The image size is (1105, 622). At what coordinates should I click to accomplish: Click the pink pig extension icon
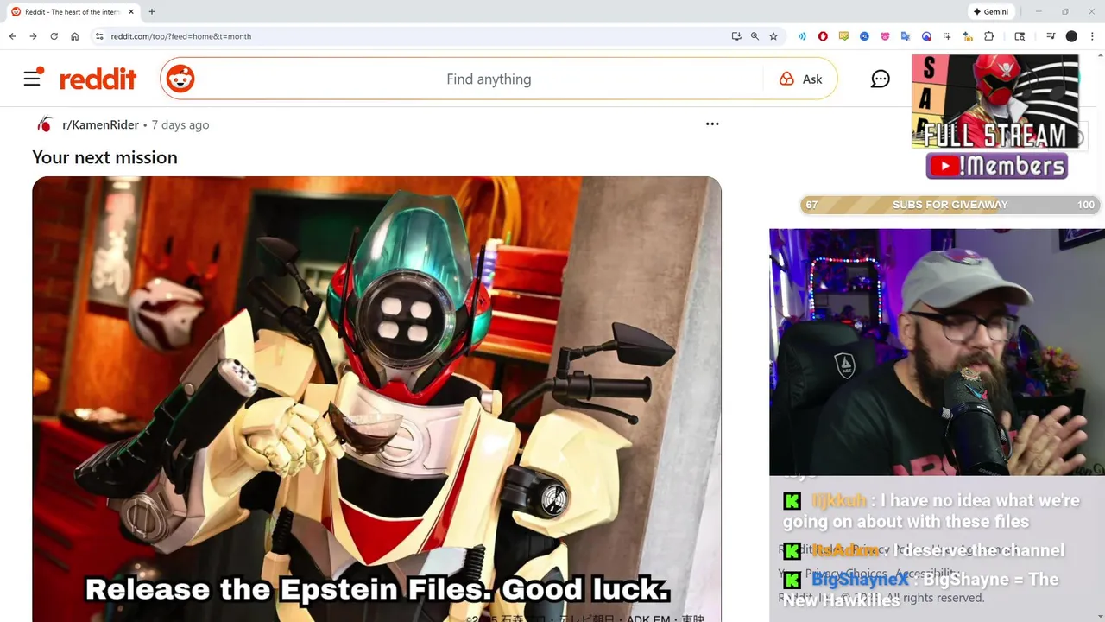pyautogui.click(x=885, y=36)
